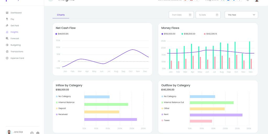The image size is (268, 134).
Task: Open Forecast via its magnifier icon
Action: pyautogui.click(x=7, y=38)
